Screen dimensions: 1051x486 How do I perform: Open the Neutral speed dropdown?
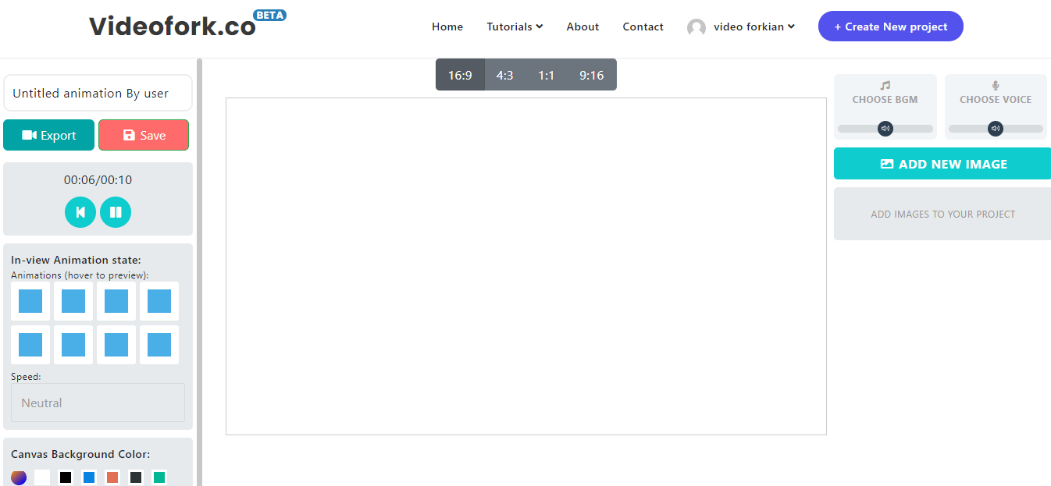tap(98, 403)
